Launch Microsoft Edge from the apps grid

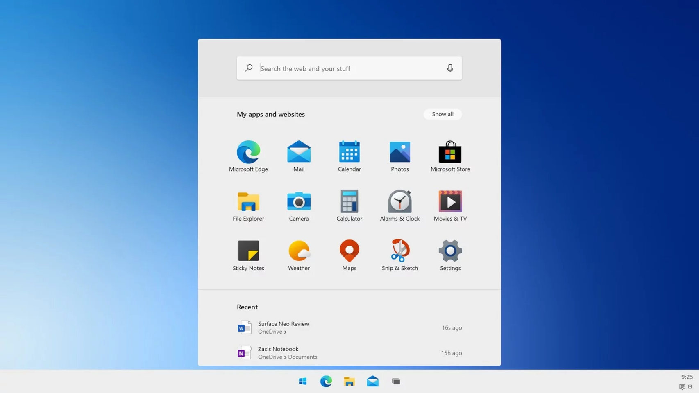(248, 156)
